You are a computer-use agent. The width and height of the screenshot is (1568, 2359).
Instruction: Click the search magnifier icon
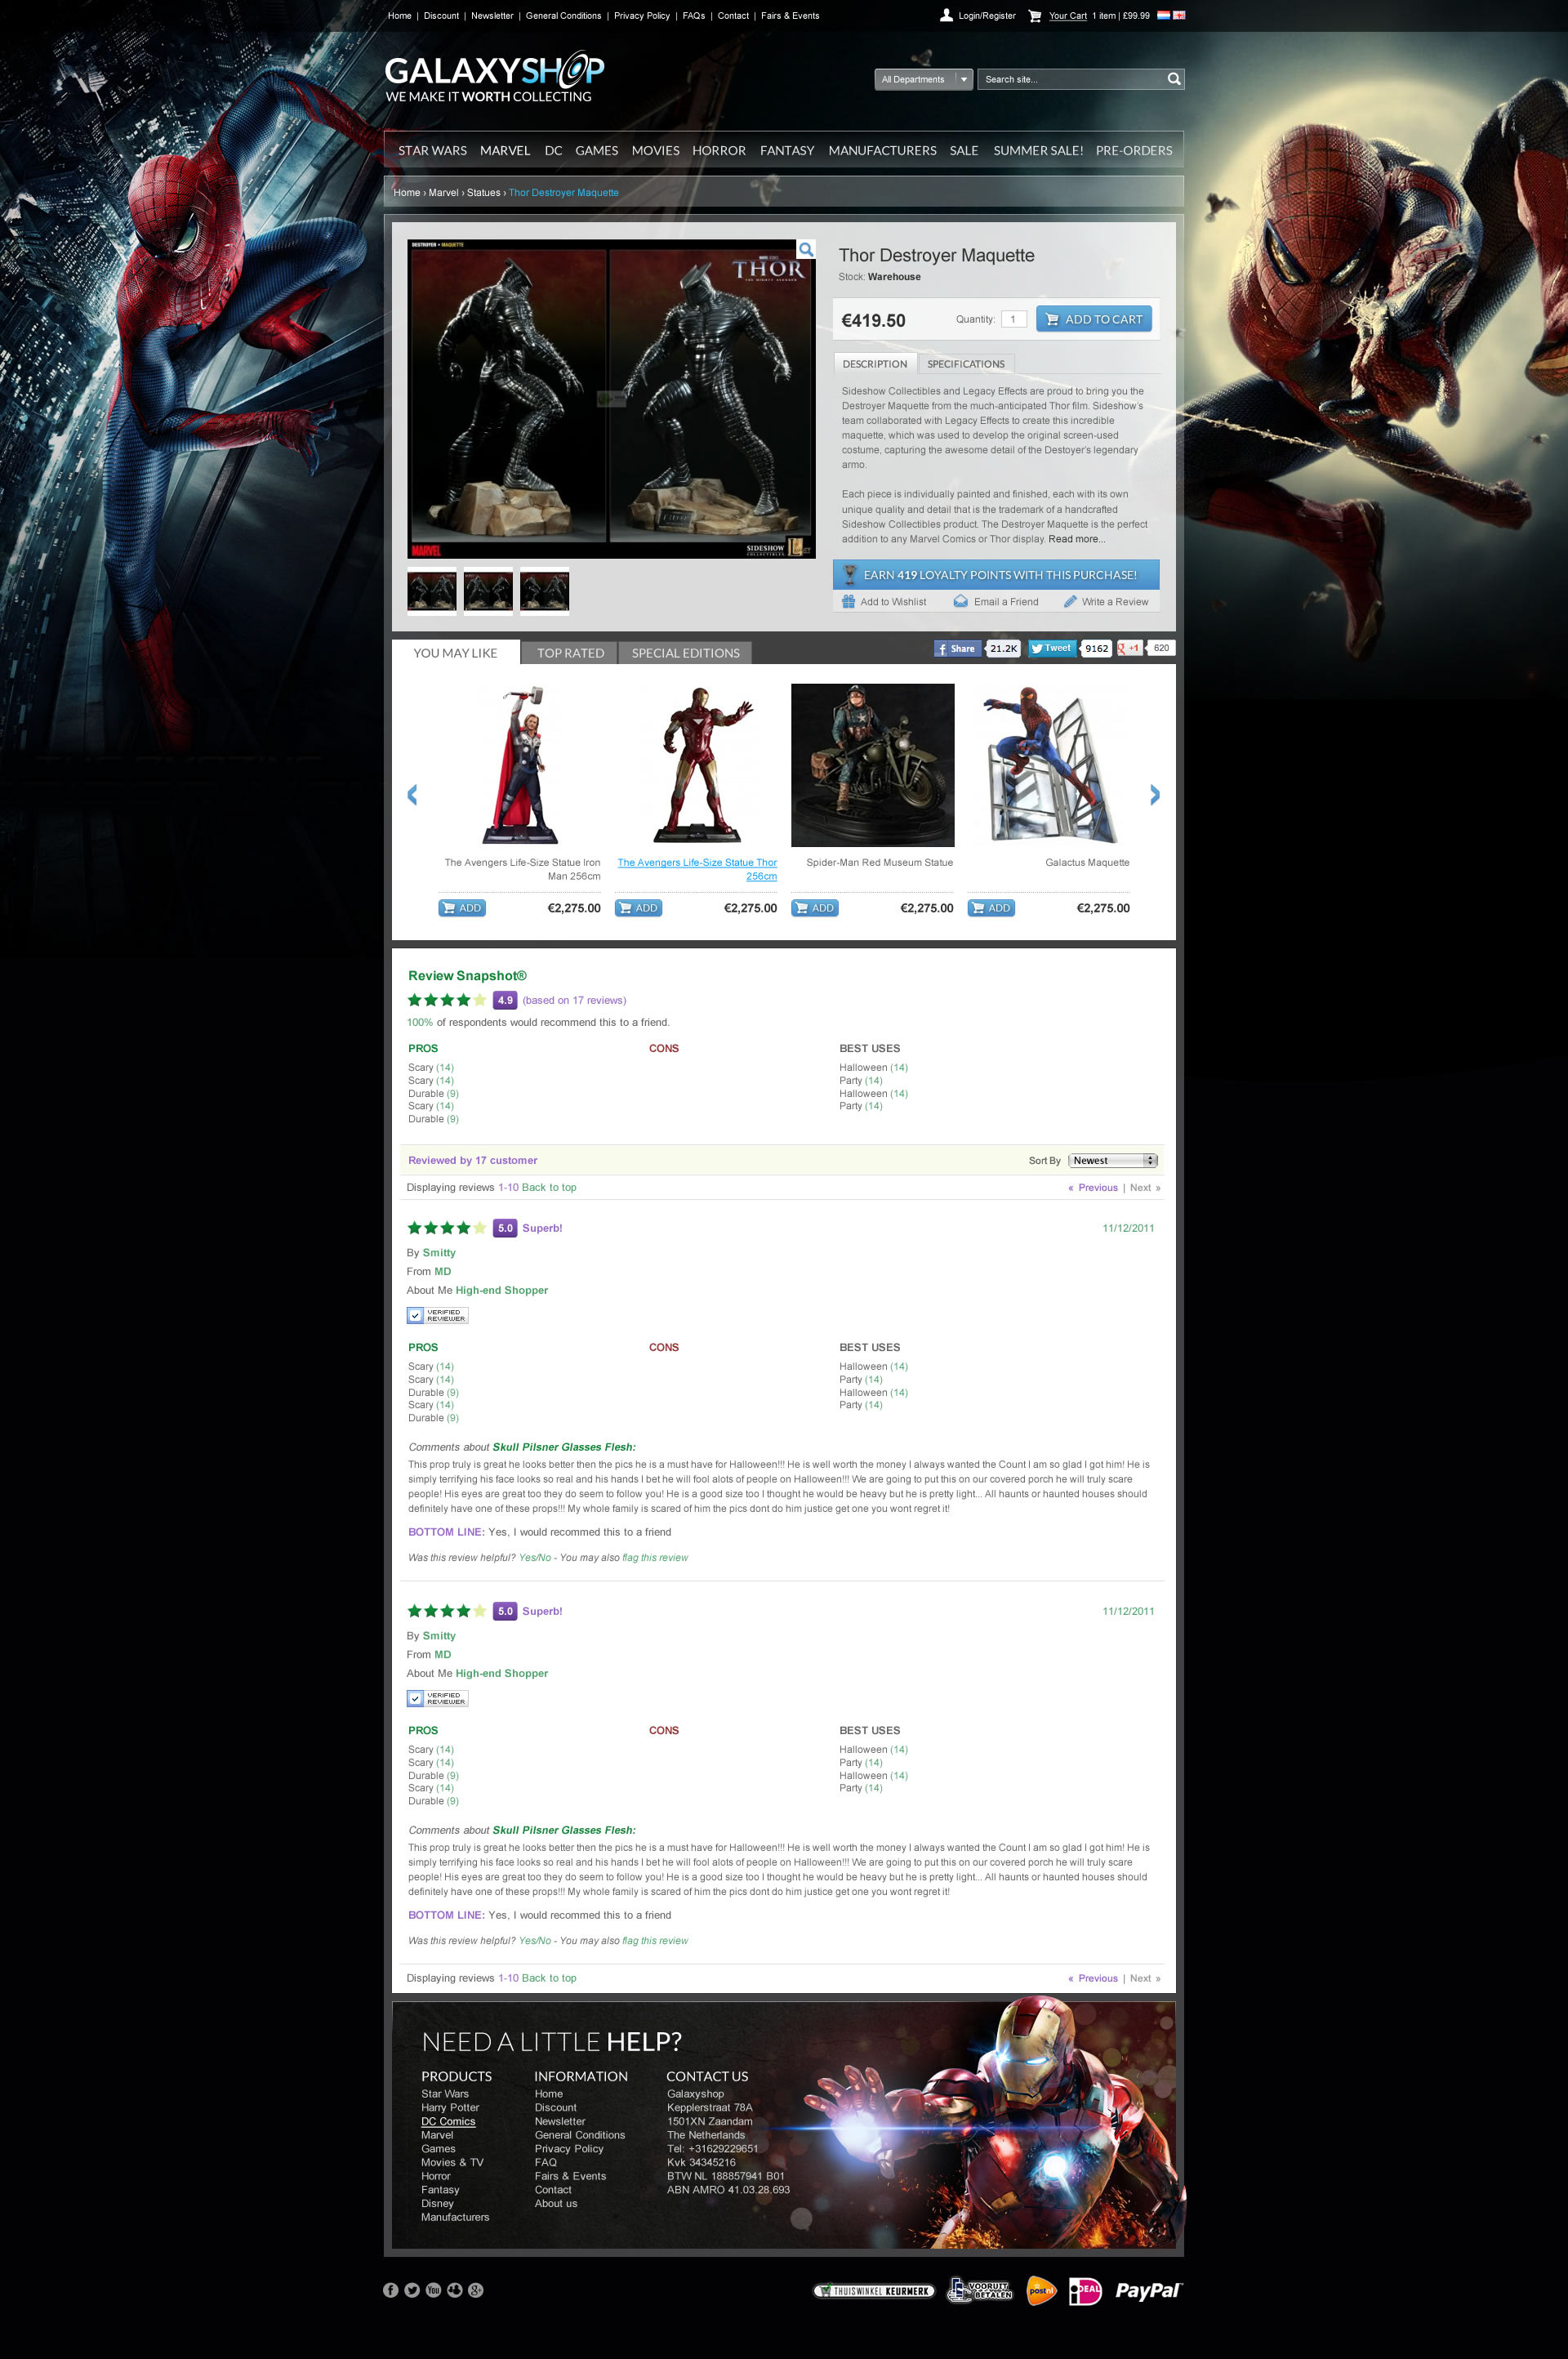1174,79
